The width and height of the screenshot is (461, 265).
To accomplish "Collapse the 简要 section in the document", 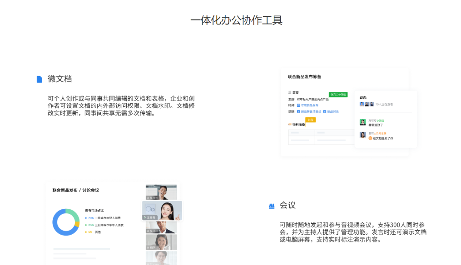I will pos(289,92).
